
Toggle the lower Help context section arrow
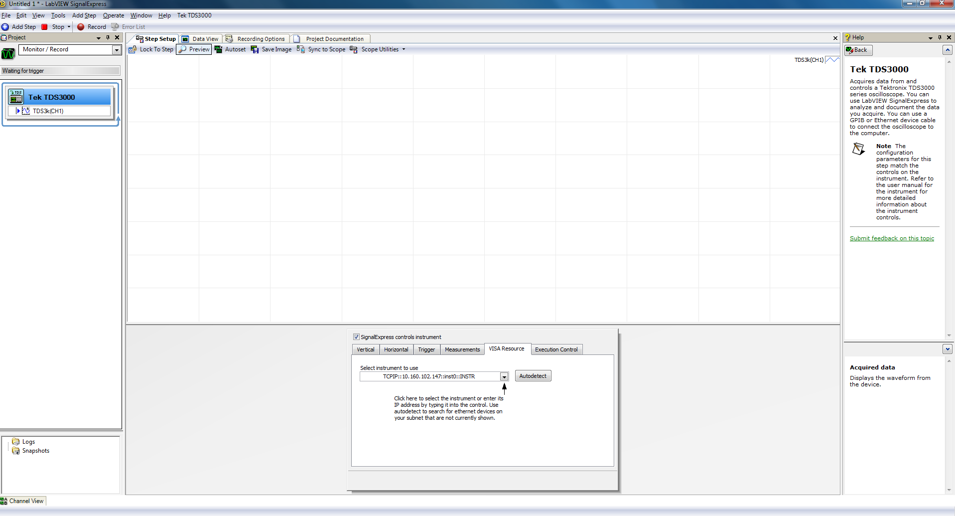pyautogui.click(x=948, y=349)
